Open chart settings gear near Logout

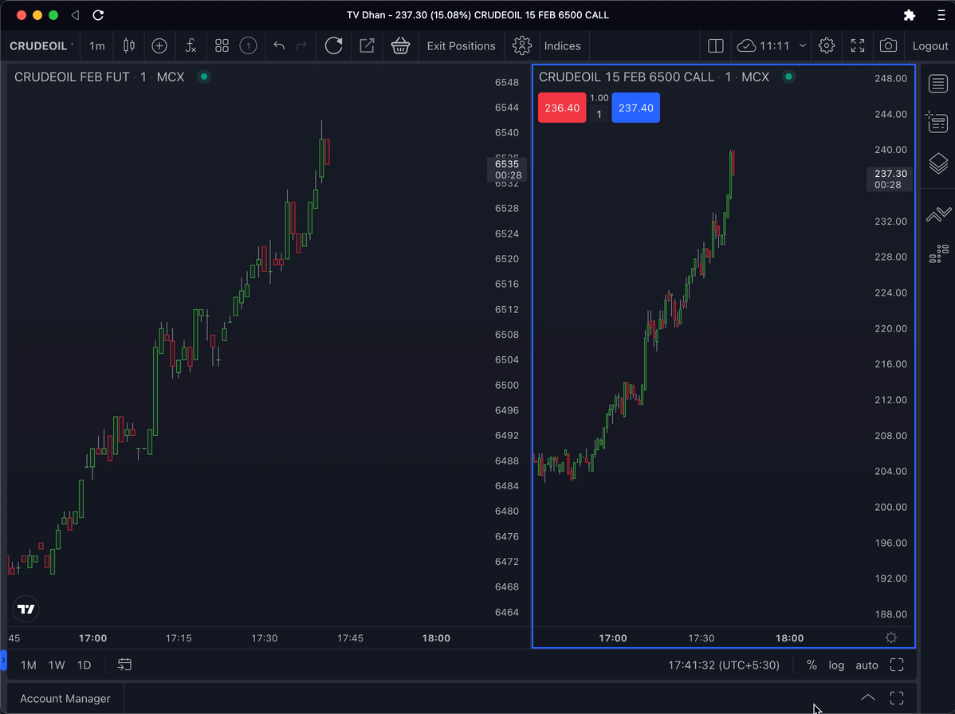(x=827, y=45)
